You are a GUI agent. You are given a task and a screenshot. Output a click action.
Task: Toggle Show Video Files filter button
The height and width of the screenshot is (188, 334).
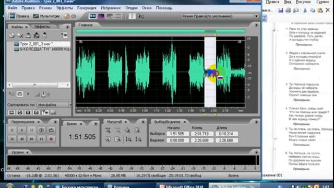(28, 112)
